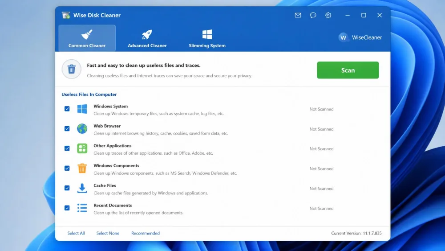Toggle the Windows Components checkbox
445x251 pixels.
(x=67, y=168)
